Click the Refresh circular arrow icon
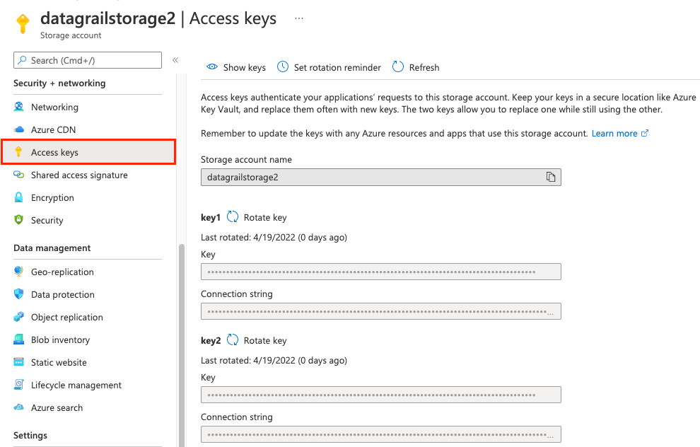Screen dimensions: 700x447 point(398,67)
